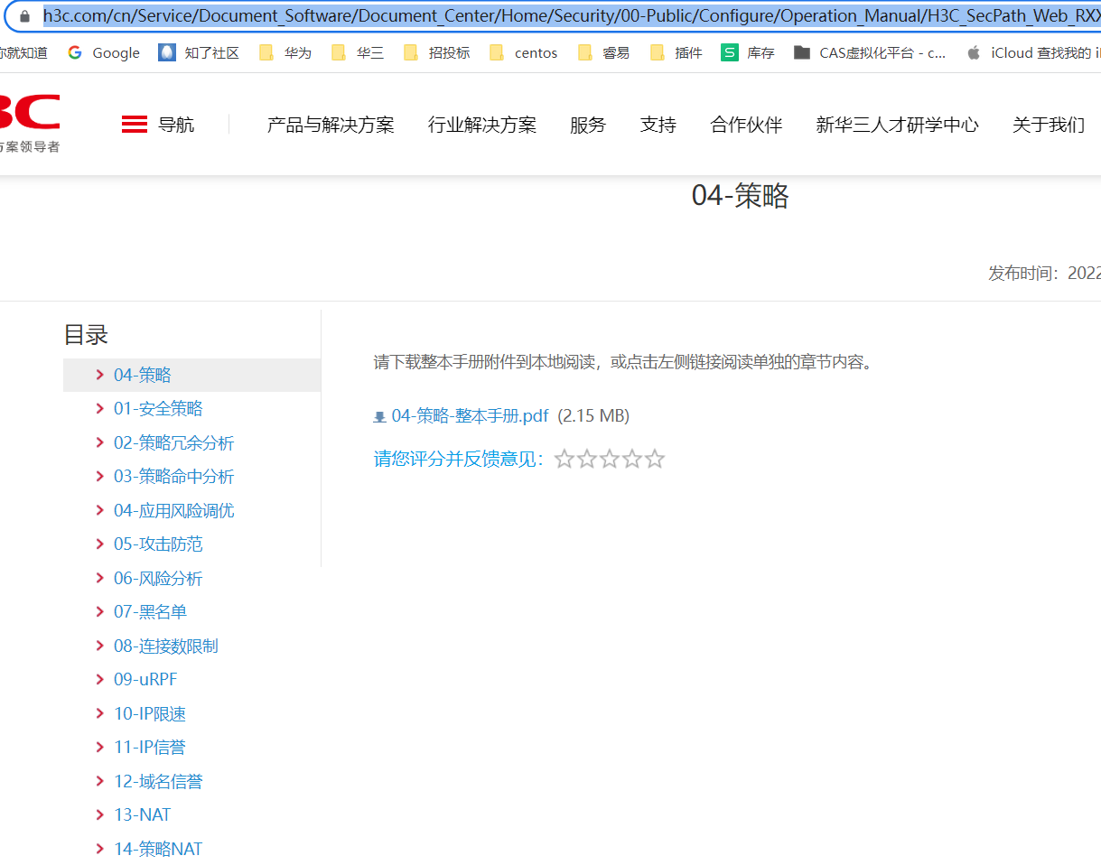Open chapter 01-安全策略
Screen dimensions: 1101x865
(158, 408)
